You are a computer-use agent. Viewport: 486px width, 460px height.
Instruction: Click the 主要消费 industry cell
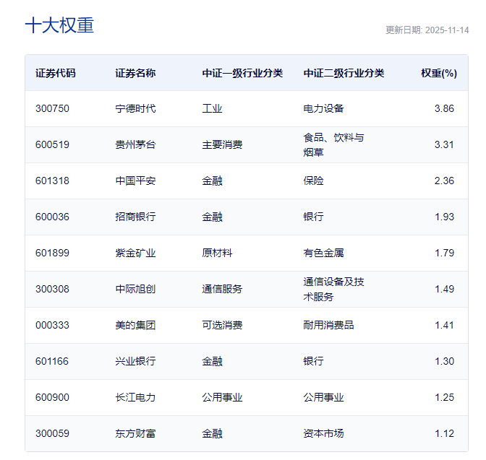coord(222,144)
